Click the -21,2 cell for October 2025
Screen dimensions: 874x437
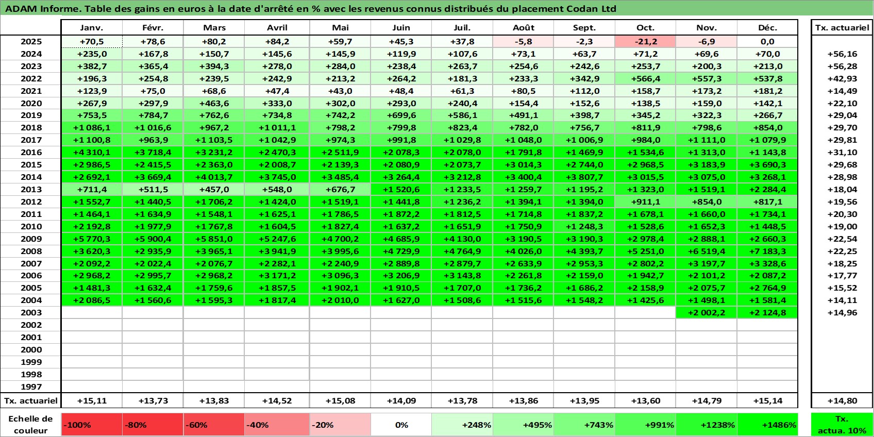645,42
